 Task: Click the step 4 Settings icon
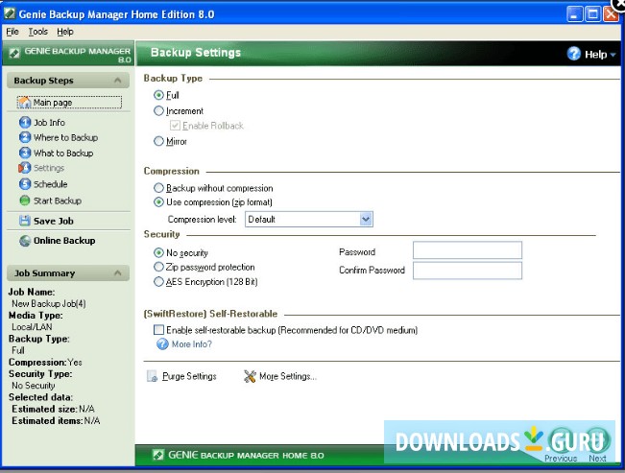[24, 168]
